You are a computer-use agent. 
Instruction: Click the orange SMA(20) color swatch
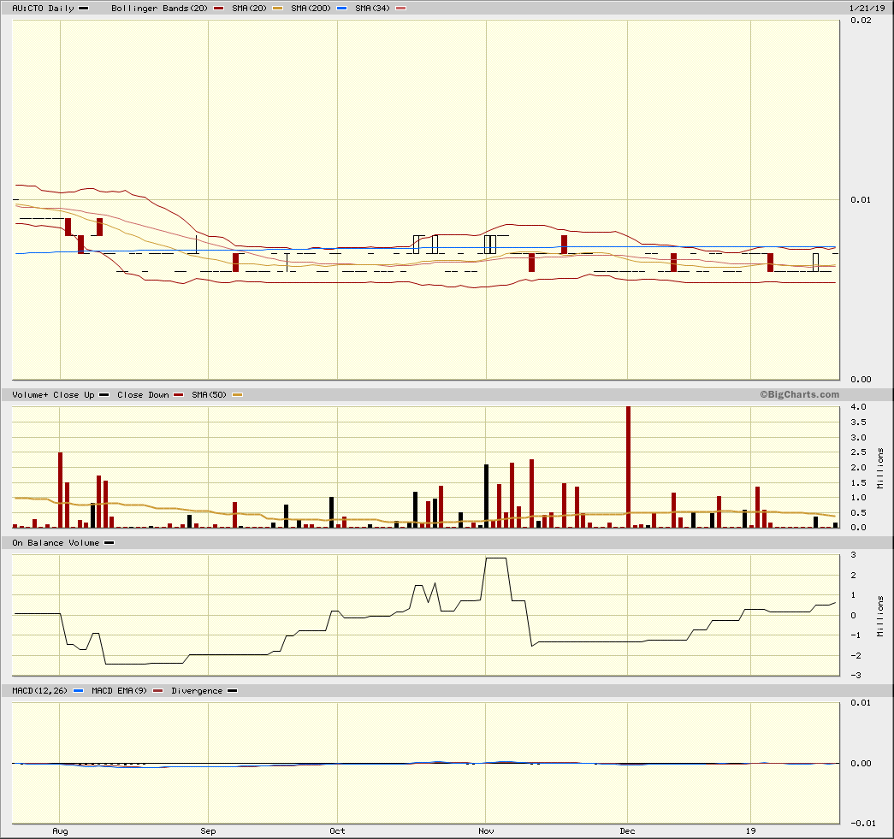point(278,8)
